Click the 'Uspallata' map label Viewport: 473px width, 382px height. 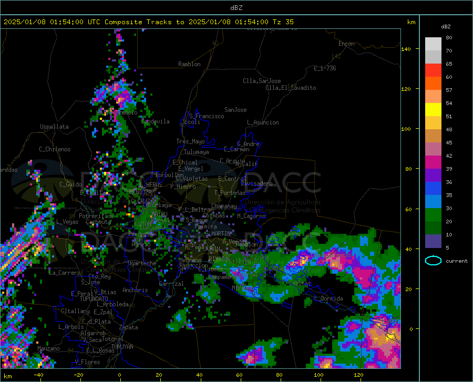[x=54, y=127]
